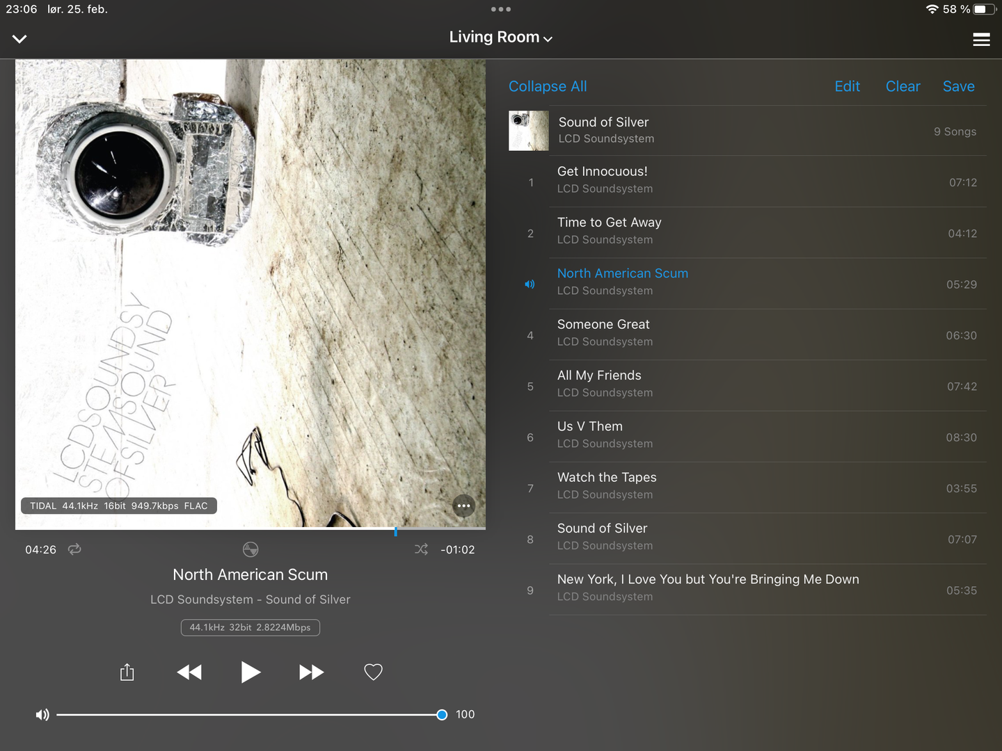Play Time to Get Away track
The image size is (1002, 751).
click(747, 232)
